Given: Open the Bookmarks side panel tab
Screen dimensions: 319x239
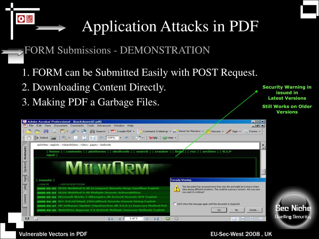Looking at the screenshot, I should (25, 153).
